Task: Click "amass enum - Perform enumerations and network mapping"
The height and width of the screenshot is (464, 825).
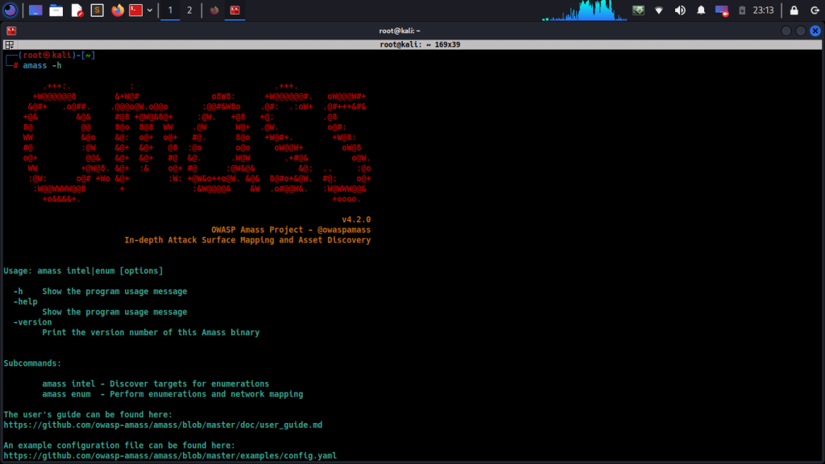Action: (x=172, y=394)
